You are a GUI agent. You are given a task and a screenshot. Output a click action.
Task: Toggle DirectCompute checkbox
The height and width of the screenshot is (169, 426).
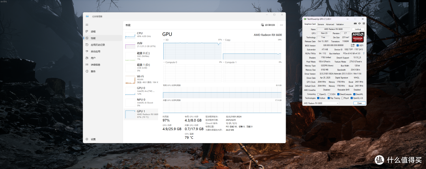pyautogui.click(x=338, y=94)
